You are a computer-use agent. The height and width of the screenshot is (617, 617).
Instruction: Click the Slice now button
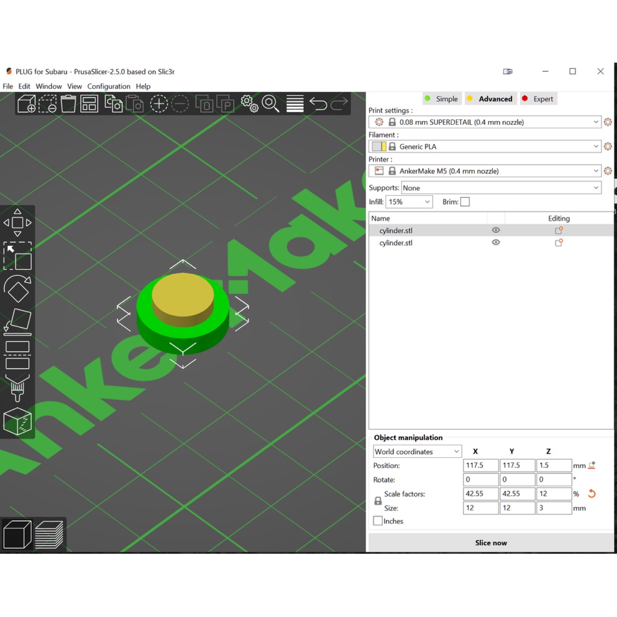(x=491, y=543)
